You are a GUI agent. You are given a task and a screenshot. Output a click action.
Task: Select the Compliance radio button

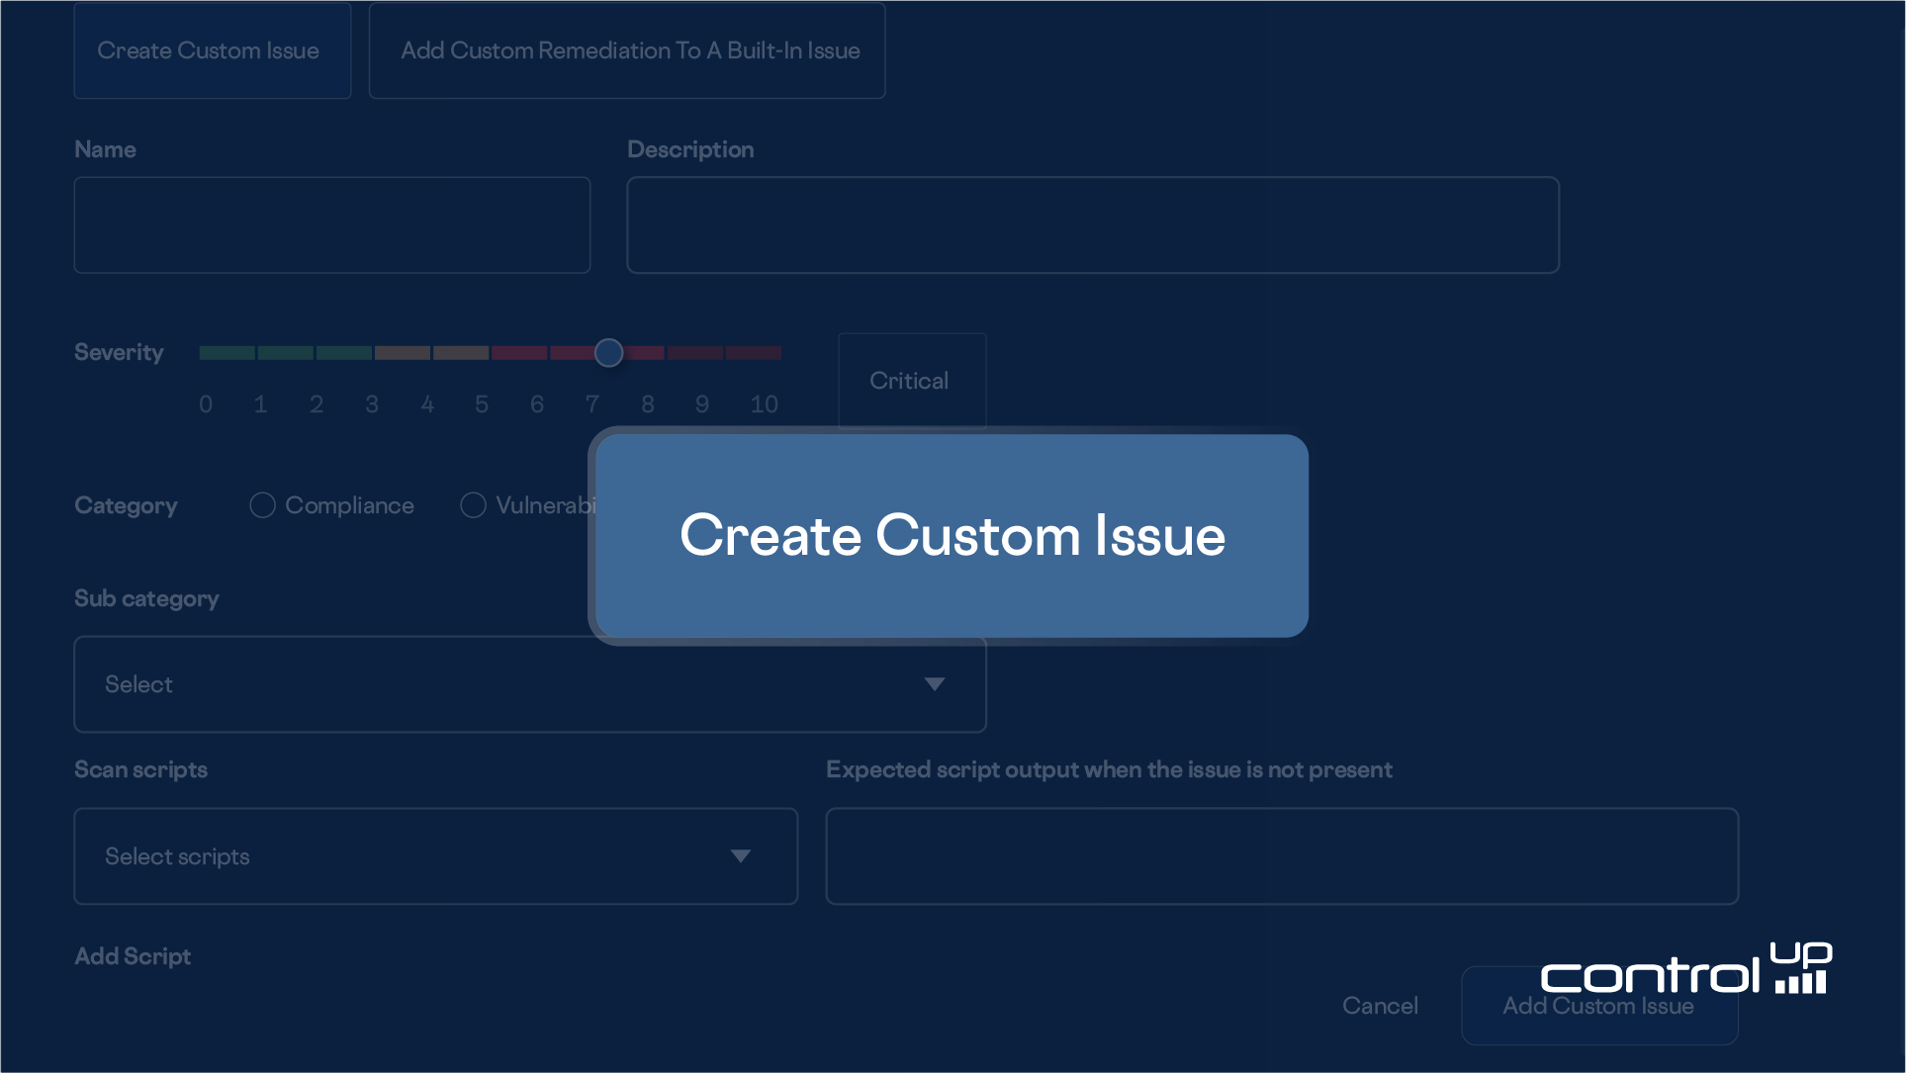(x=262, y=505)
